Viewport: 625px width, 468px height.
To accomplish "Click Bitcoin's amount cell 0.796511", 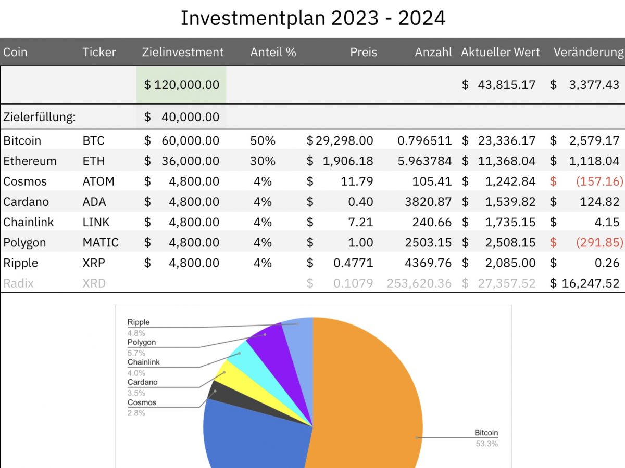I will [424, 140].
